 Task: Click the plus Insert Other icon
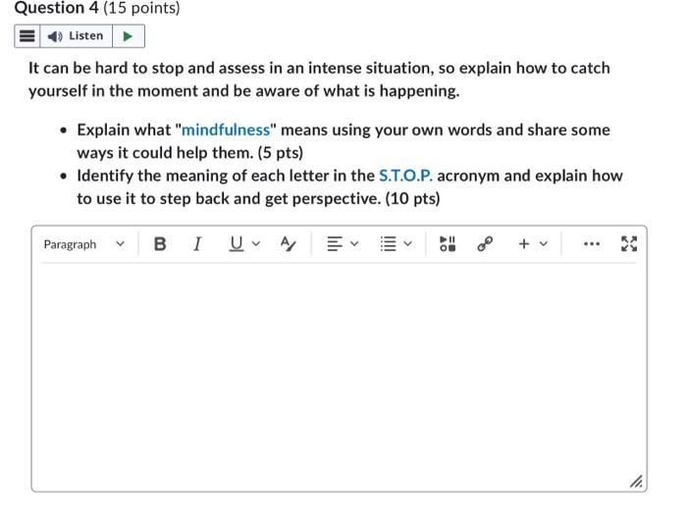523,244
